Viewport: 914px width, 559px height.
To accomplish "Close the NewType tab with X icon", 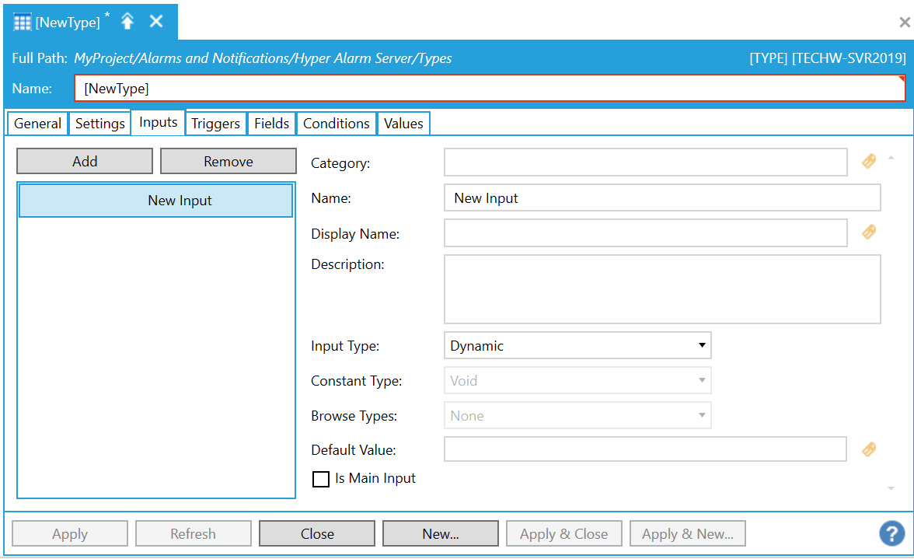I will [156, 22].
